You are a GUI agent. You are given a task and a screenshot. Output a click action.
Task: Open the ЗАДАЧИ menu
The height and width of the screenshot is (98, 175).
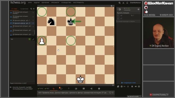[x=37, y=2]
